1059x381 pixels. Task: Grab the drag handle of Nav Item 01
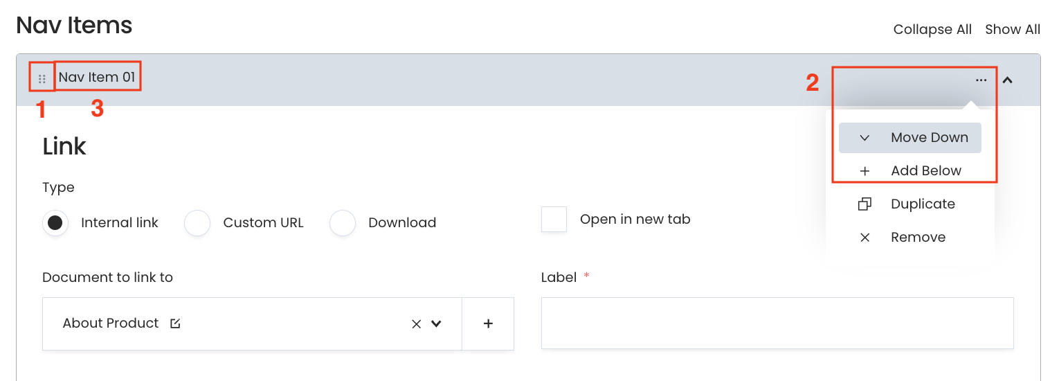point(42,79)
